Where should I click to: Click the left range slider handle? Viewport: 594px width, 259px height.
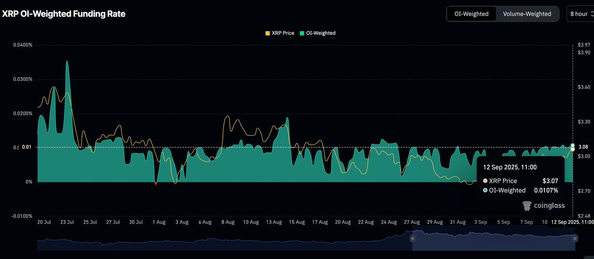coord(413,238)
